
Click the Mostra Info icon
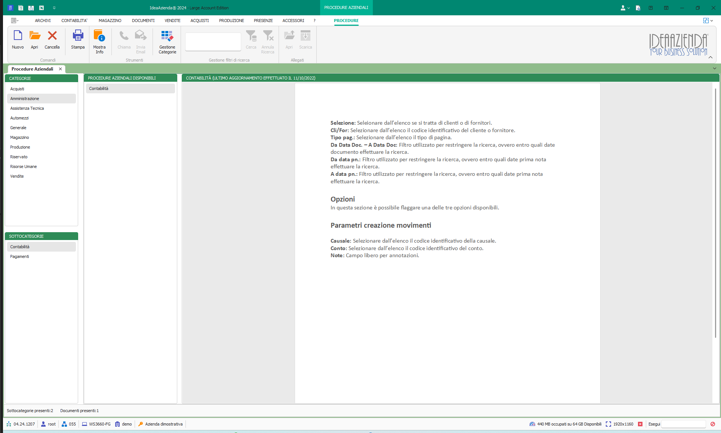pos(99,35)
